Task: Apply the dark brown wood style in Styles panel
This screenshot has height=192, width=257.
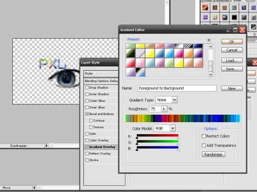Action: coord(215,7)
